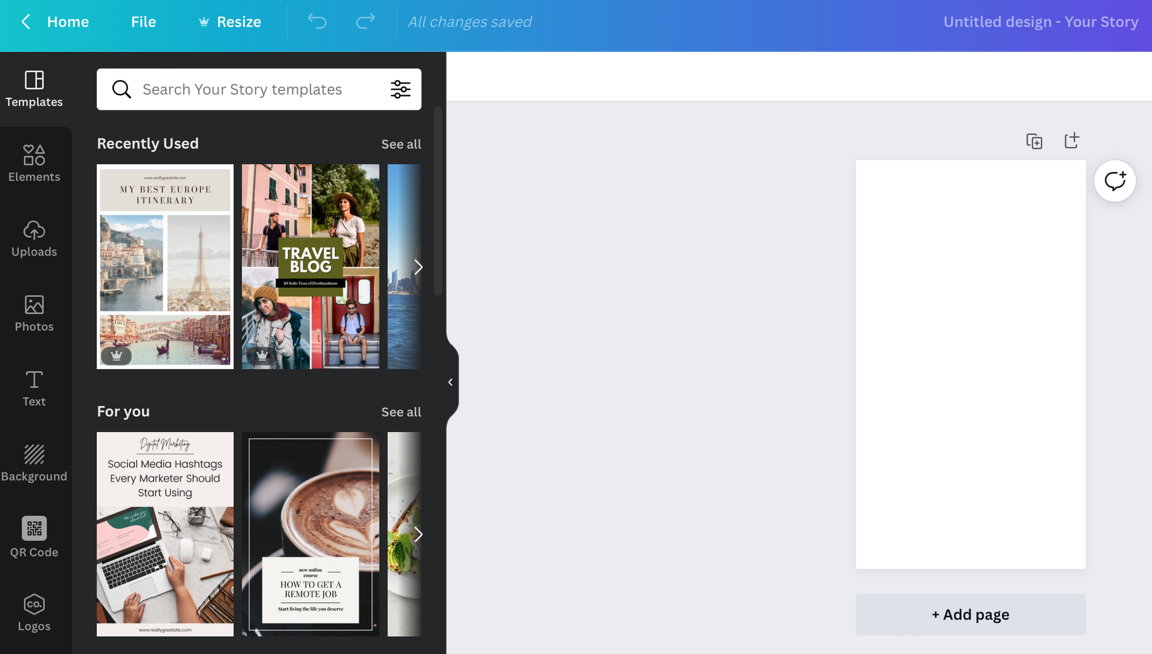Open the Elements panel
This screenshot has height=654, width=1152.
tap(34, 163)
